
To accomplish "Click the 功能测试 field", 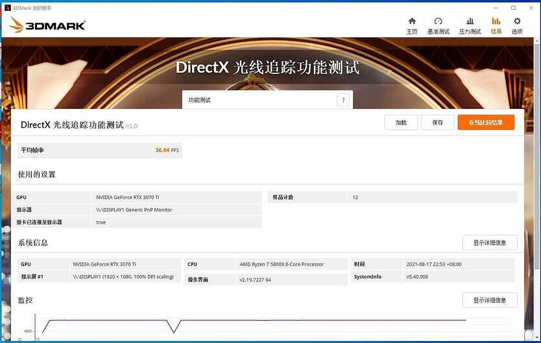I will [267, 100].
